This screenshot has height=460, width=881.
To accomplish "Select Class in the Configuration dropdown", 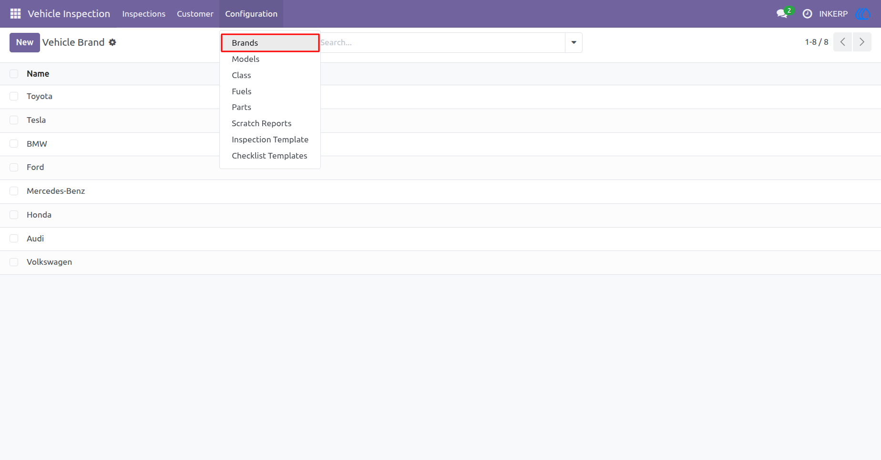I will point(270,75).
